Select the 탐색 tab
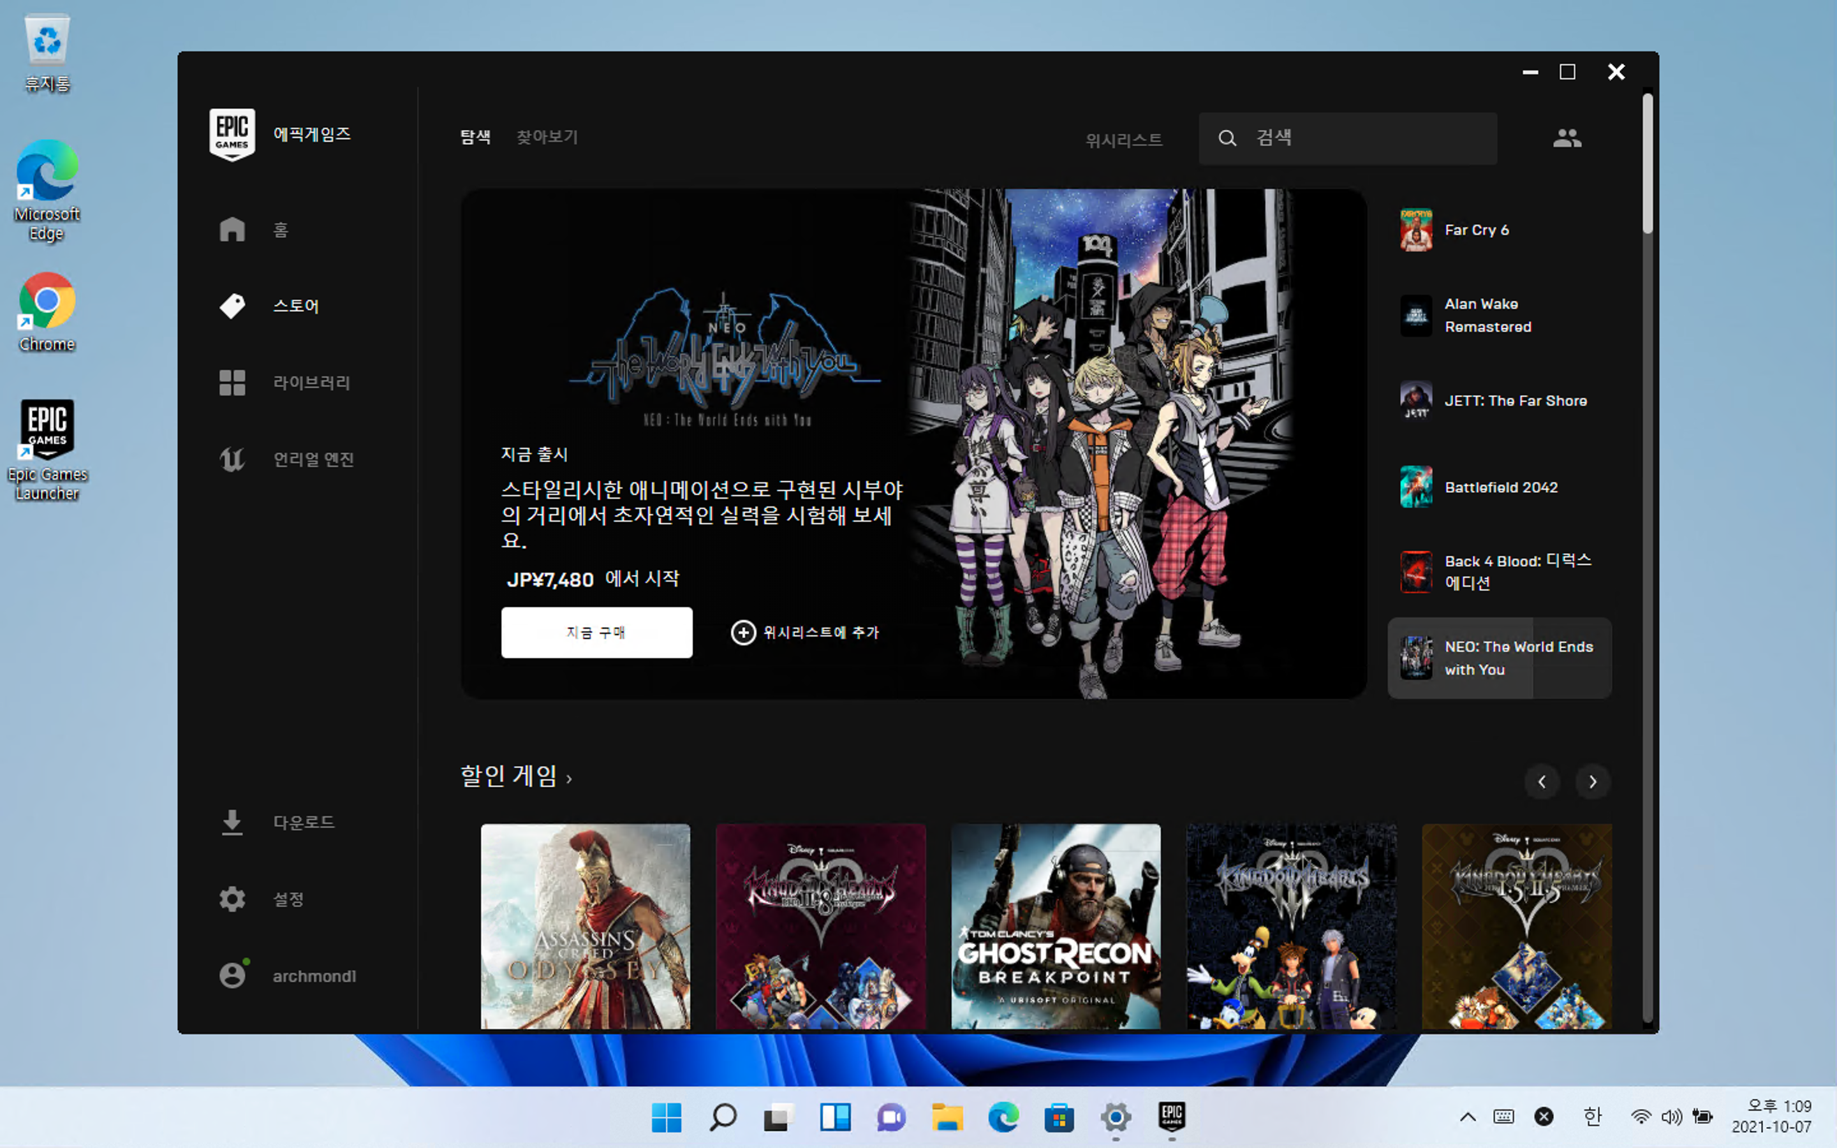Viewport: 1837px width, 1148px height. tap(475, 137)
